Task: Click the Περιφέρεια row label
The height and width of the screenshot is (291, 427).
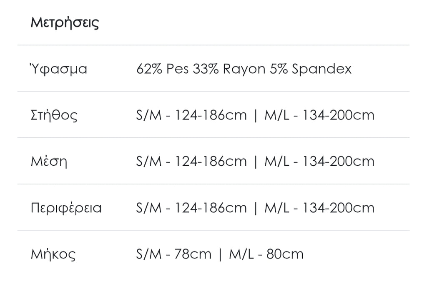Action: click(x=66, y=208)
